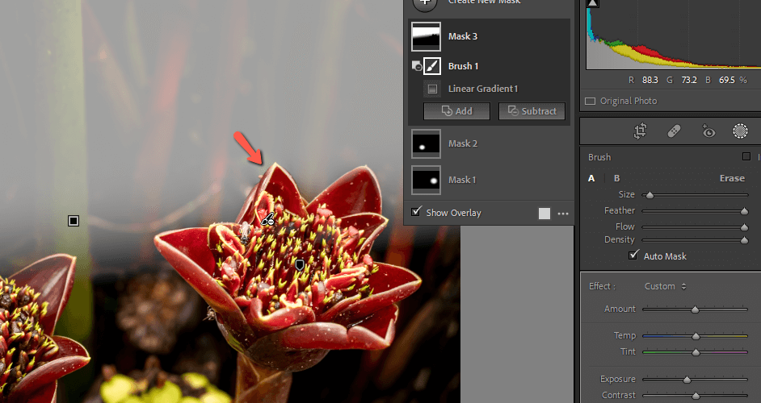Screen dimensions: 761x403
Task: Open overlay options three-dots menu
Action: 563,214
